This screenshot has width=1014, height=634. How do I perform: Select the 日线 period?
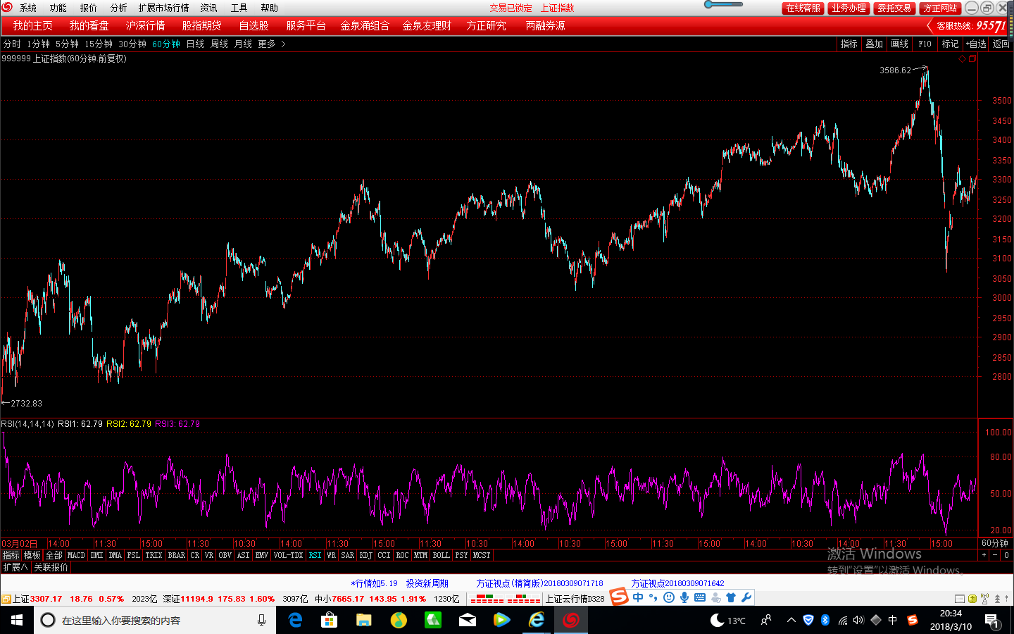(x=195, y=44)
